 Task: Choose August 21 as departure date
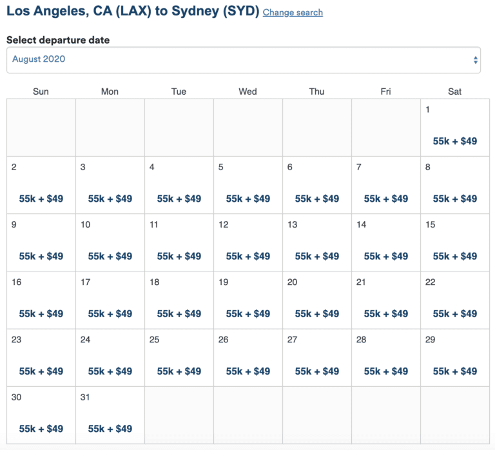[x=386, y=300]
